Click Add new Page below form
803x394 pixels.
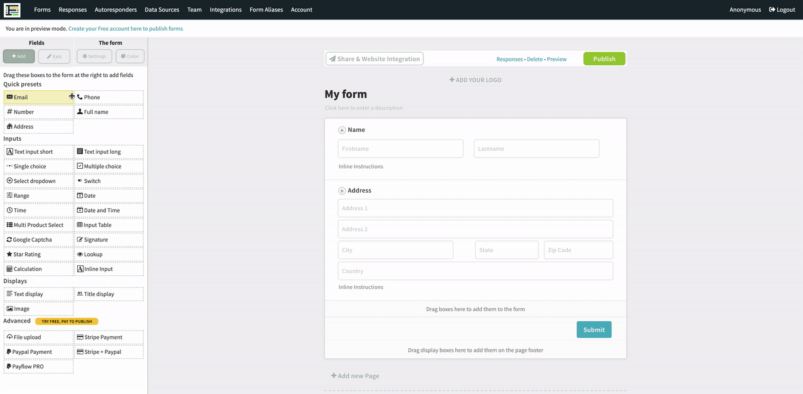355,376
